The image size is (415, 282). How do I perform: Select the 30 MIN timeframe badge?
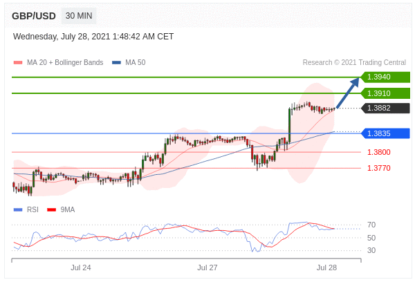point(79,16)
